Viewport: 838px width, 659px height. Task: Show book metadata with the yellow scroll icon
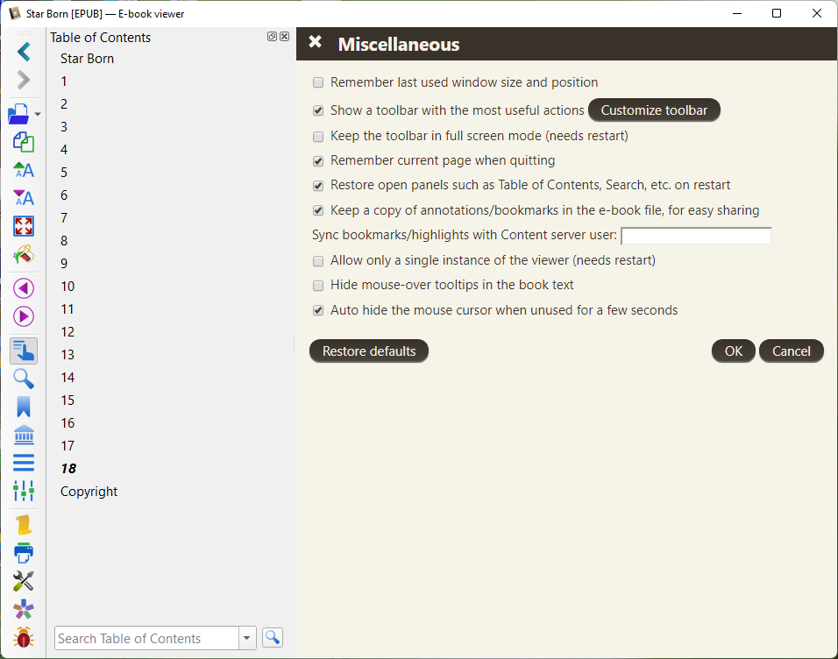(x=24, y=525)
